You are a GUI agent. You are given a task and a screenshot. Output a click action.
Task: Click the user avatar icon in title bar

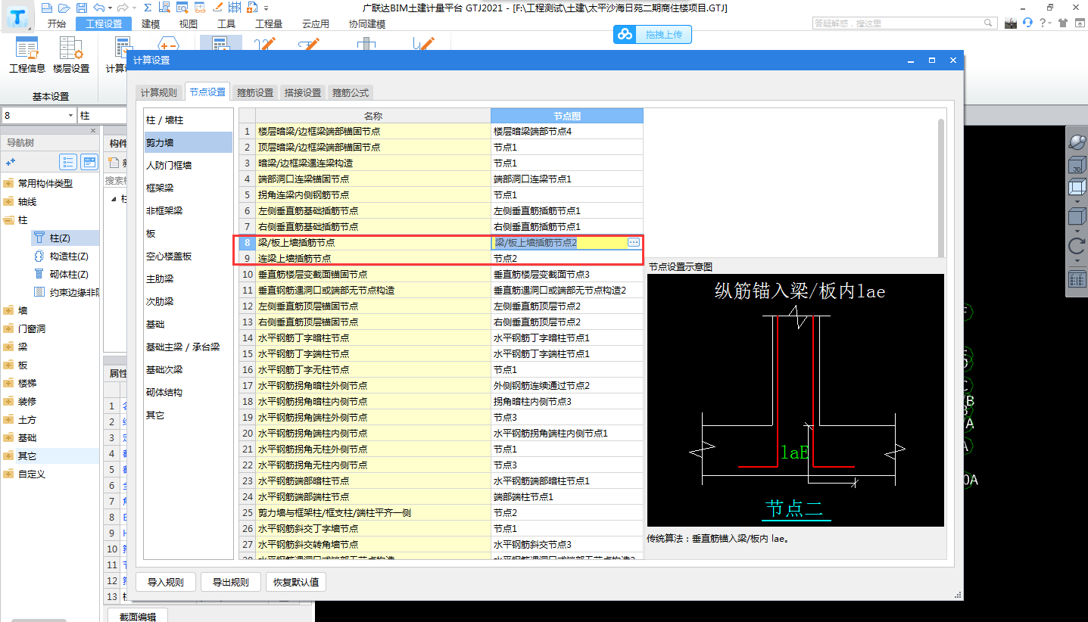[1011, 23]
